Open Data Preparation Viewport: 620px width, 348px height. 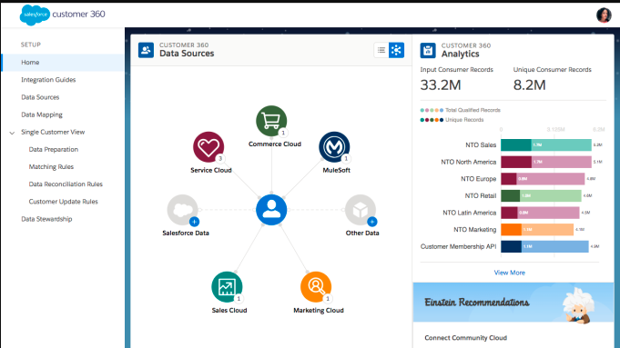tap(54, 149)
